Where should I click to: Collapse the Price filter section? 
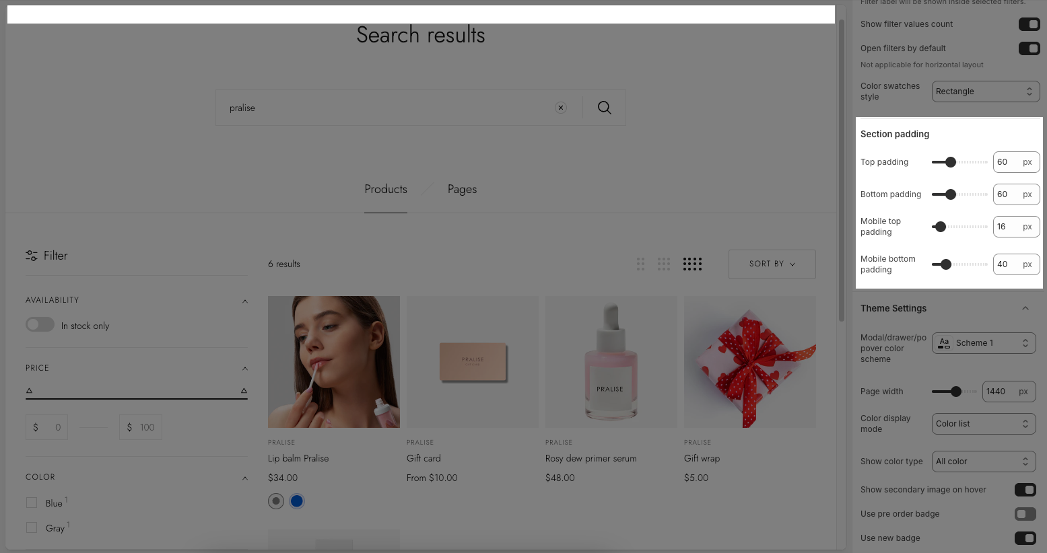pos(245,368)
